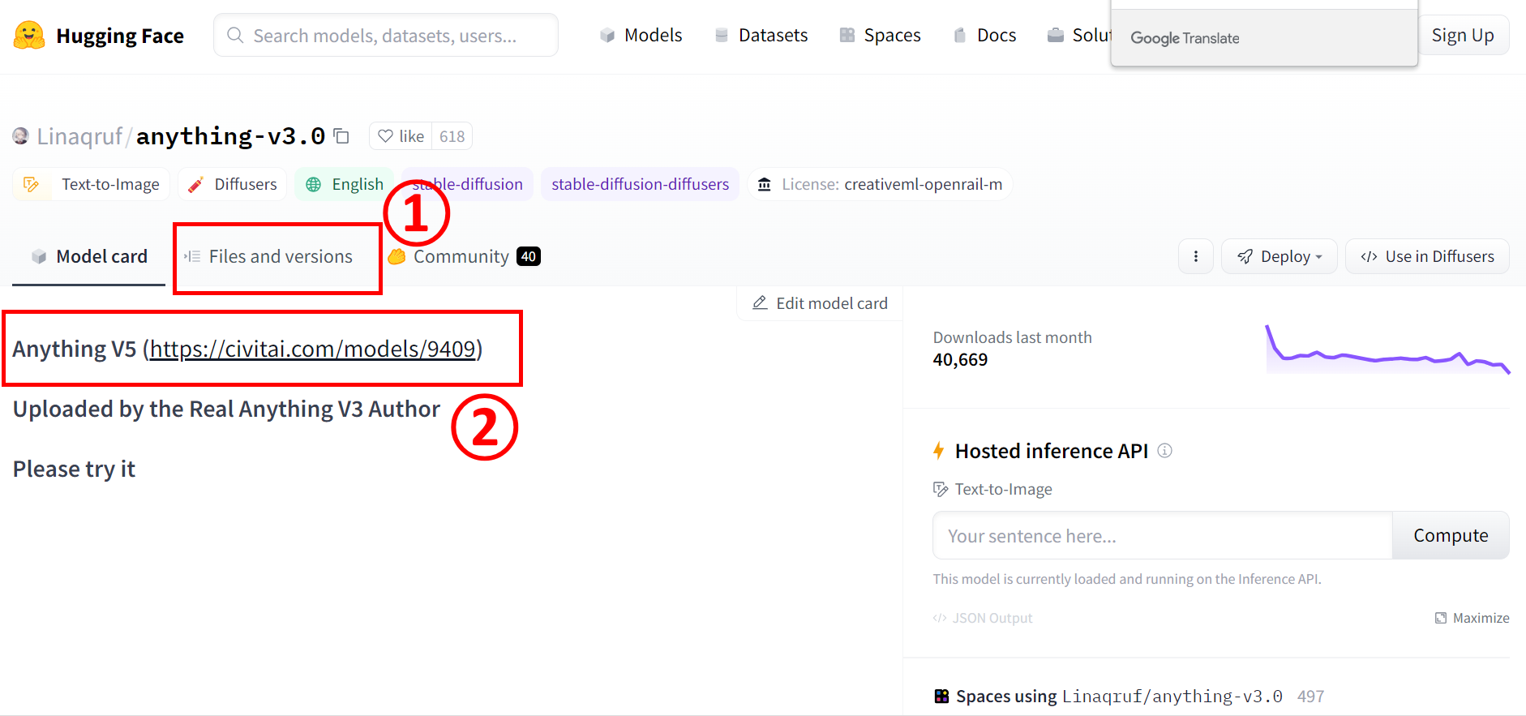The width and height of the screenshot is (1526, 716).
Task: Maximize the inference widget
Action: pyautogui.click(x=1472, y=618)
